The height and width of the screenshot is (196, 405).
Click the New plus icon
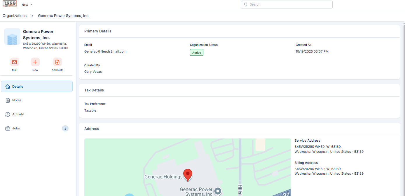click(x=35, y=62)
